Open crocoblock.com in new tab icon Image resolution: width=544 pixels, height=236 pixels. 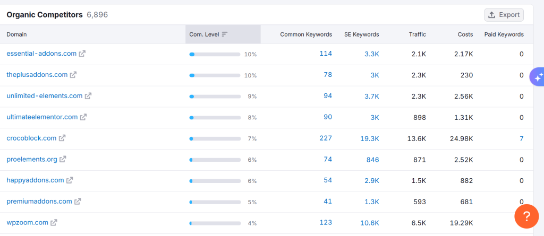[x=62, y=138]
